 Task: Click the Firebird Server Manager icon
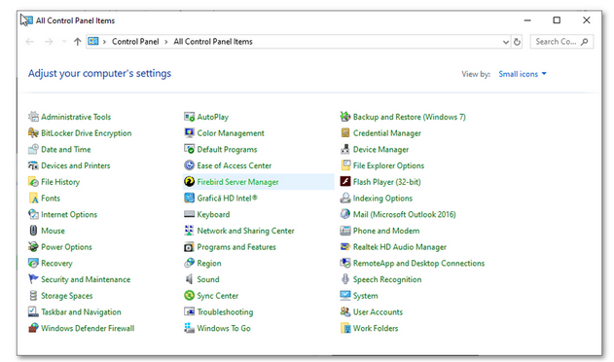coord(190,182)
